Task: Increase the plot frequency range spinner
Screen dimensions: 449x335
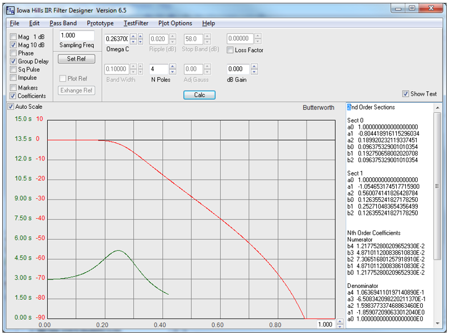Action: (339, 322)
